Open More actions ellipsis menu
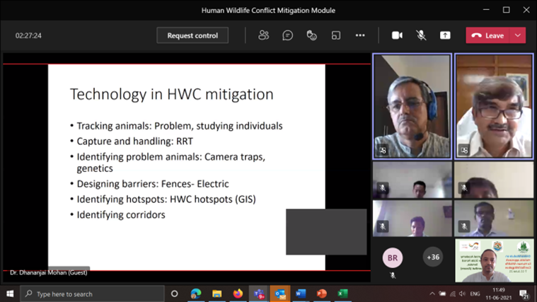 tap(360, 35)
